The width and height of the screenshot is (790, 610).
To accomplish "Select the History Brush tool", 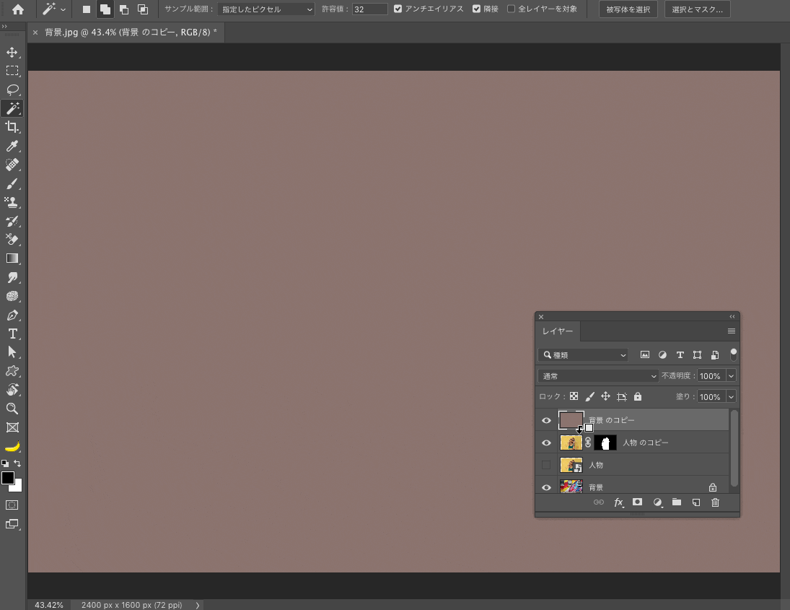I will point(12,221).
